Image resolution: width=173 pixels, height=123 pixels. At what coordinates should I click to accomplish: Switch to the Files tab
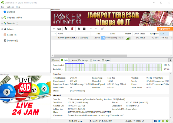click(56, 60)
